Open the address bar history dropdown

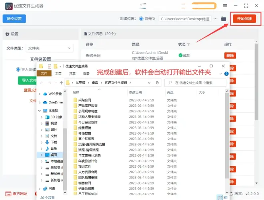pos(149,83)
